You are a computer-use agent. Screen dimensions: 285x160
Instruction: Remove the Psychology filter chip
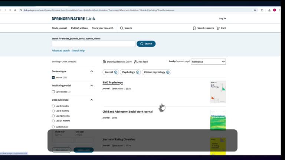point(137,72)
